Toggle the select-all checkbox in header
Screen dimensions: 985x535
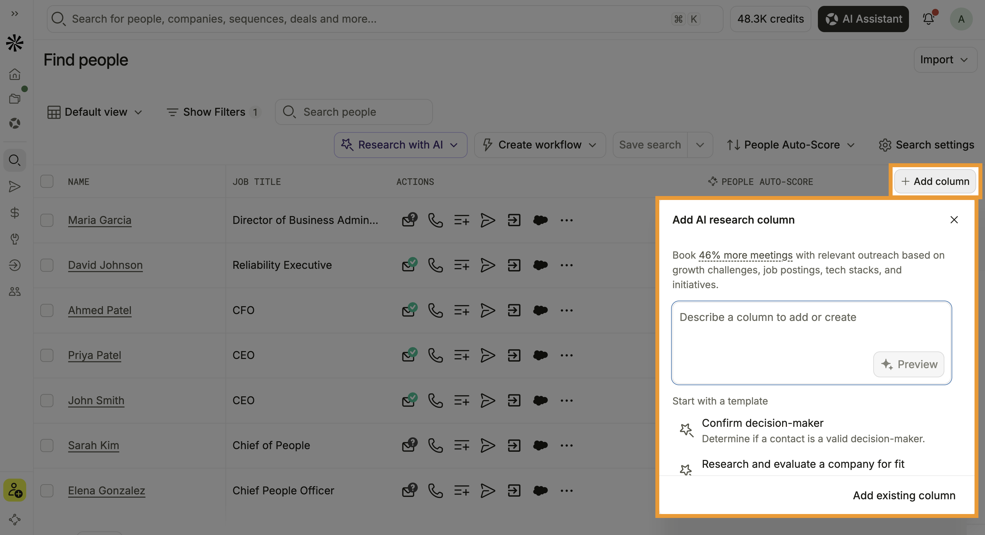[47, 181]
